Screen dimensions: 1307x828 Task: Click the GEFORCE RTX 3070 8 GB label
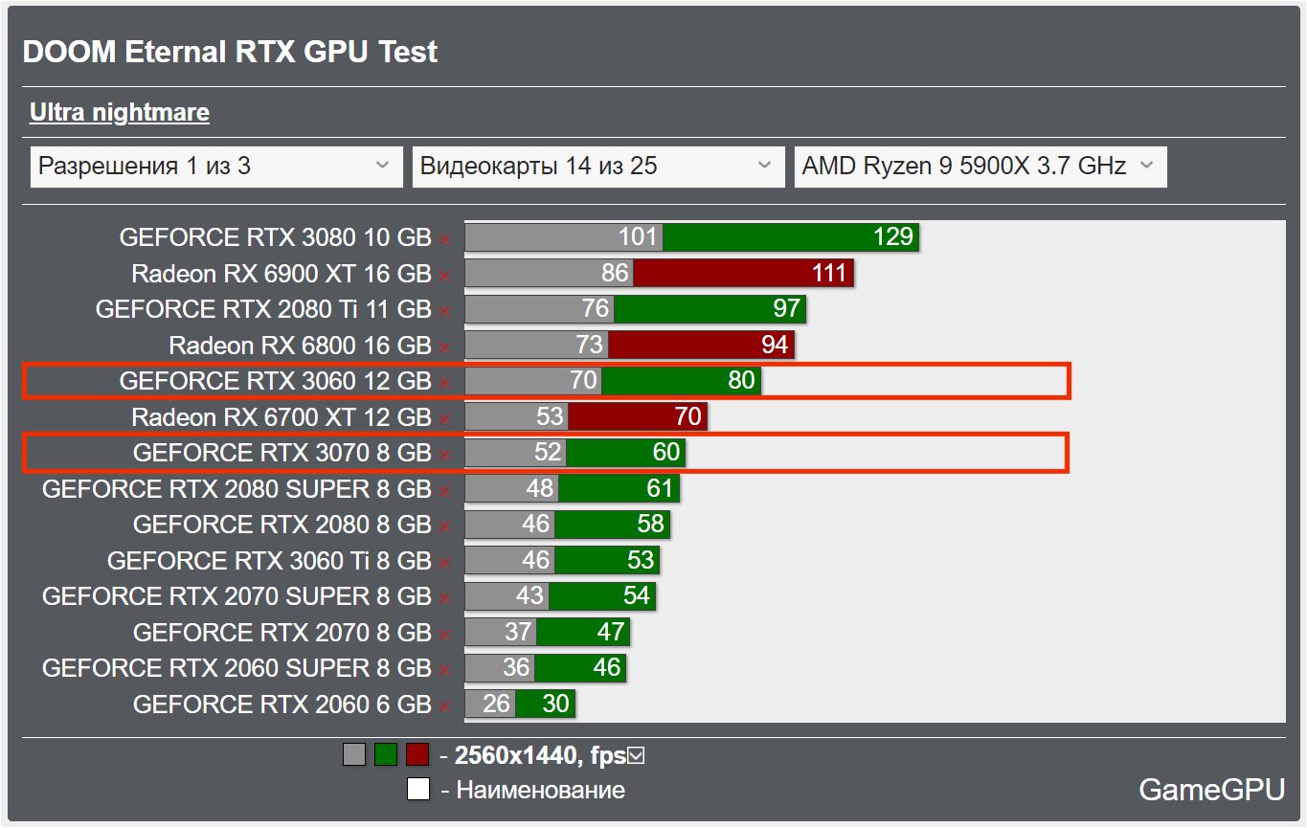[x=282, y=453]
